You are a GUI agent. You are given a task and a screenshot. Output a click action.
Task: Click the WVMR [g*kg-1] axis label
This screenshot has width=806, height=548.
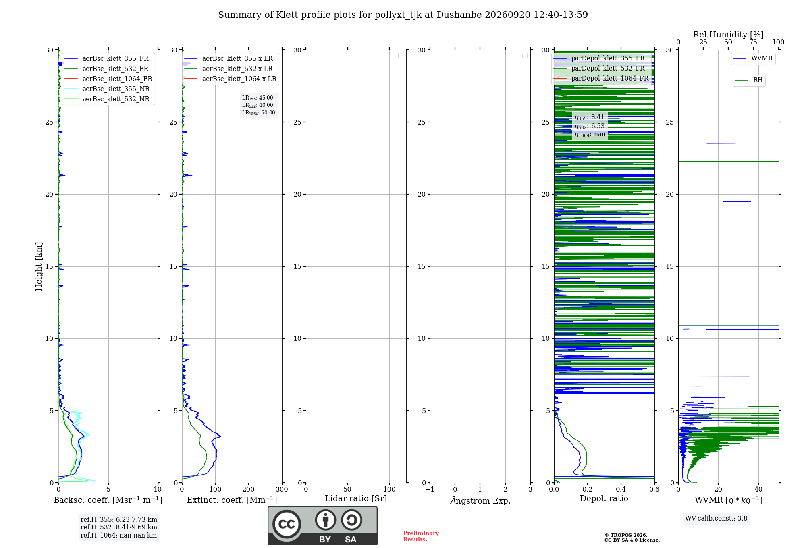pyautogui.click(x=729, y=500)
